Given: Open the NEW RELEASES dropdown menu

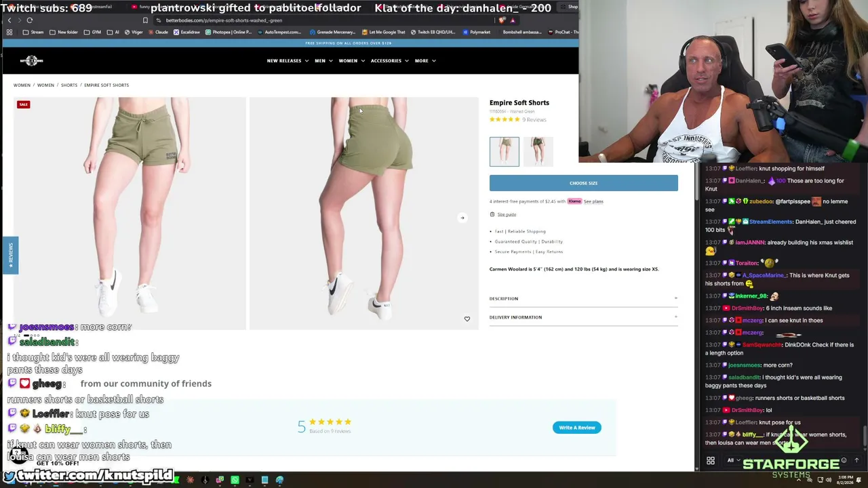Looking at the screenshot, I should point(288,61).
